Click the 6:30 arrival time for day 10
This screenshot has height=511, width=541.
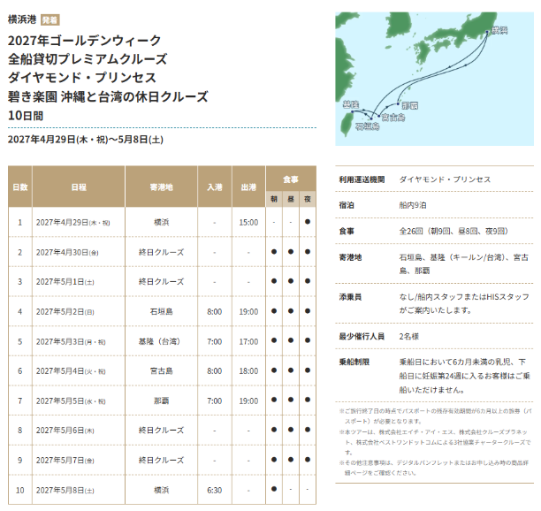click(215, 491)
